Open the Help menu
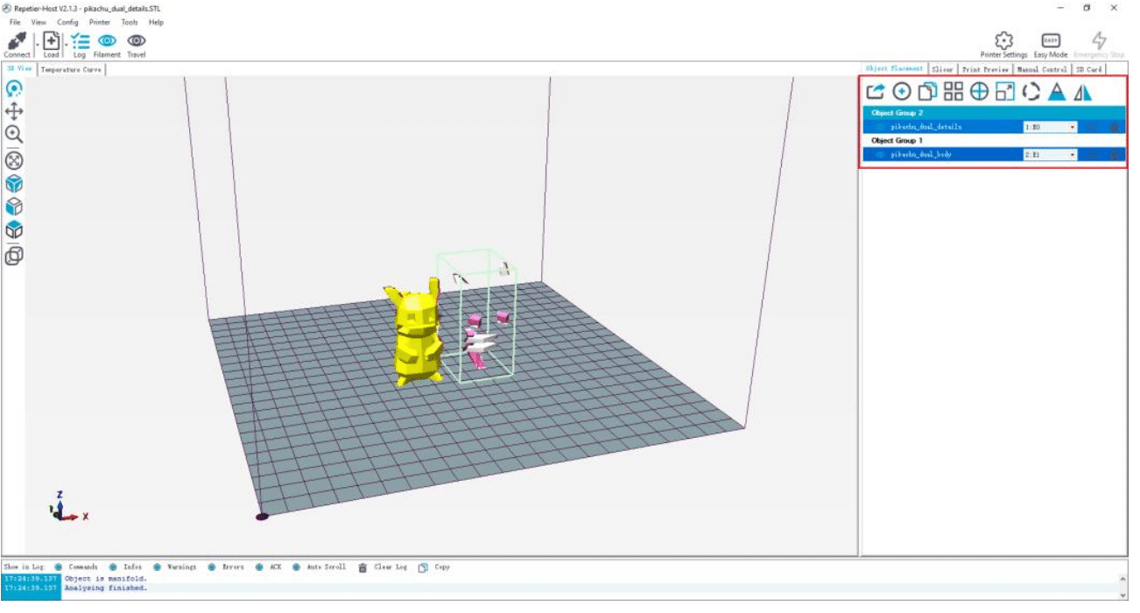Image resolution: width=1140 pixels, height=613 pixels. coord(156,22)
